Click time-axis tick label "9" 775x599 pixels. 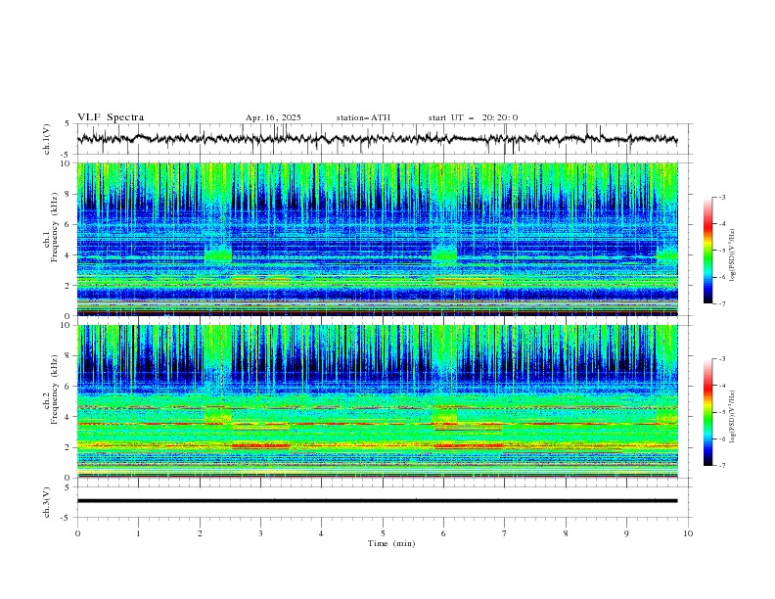tap(626, 533)
